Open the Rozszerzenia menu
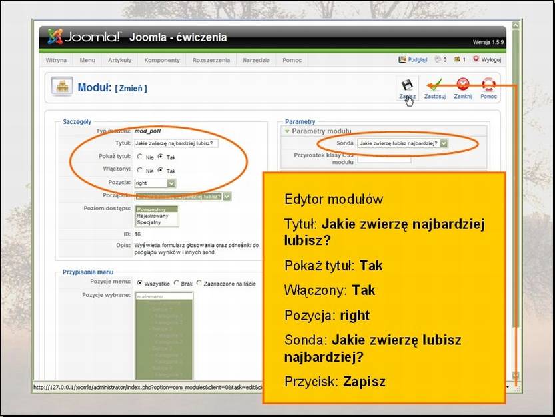Viewport: 555px width, 417px height. tap(211, 60)
